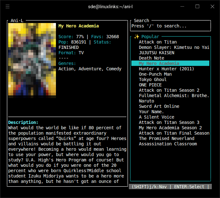The image size is (220, 198).
Task: Click the (SHIFT)j/k:Nav hint in status bar
Action: point(149,187)
